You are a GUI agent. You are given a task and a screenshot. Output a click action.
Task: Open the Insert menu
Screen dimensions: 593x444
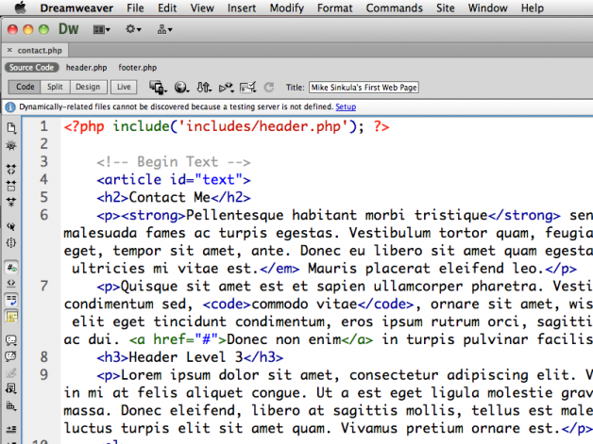pyautogui.click(x=242, y=8)
